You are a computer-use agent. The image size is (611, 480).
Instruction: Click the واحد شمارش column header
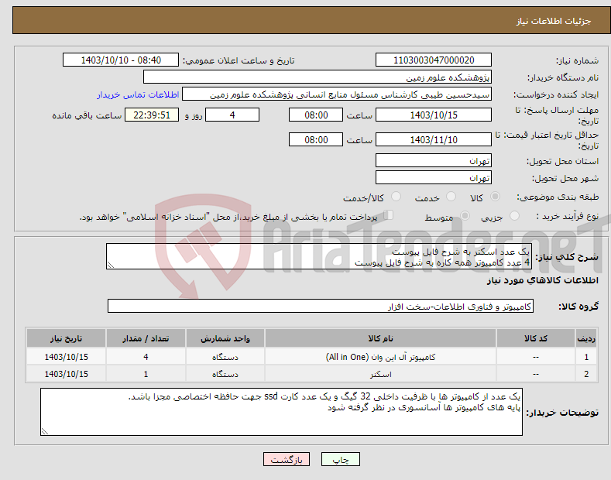(225, 338)
